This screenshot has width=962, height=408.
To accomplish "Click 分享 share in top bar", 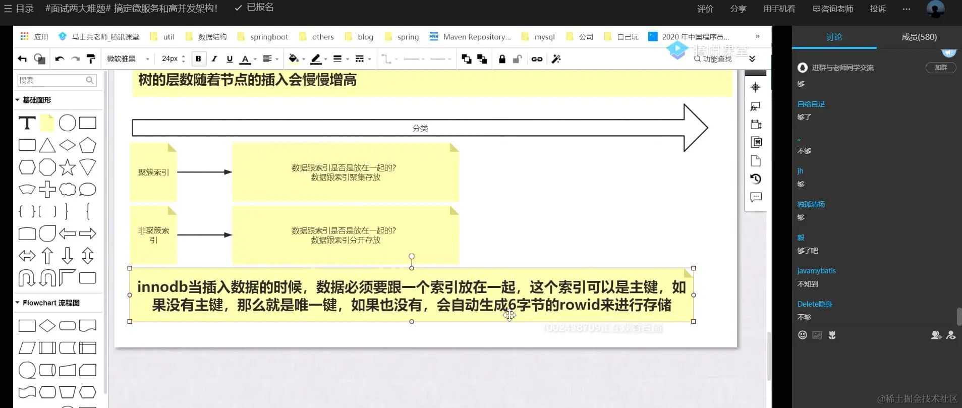I will [738, 9].
